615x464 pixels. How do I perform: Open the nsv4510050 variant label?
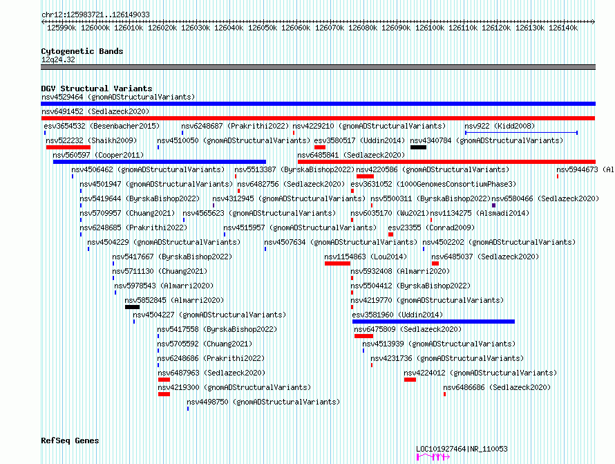tap(234, 140)
